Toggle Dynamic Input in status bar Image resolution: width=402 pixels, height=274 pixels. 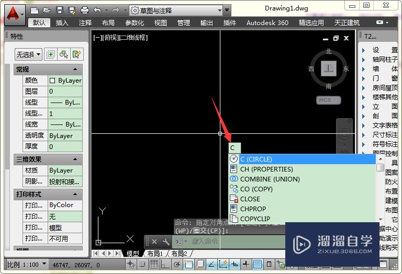pyautogui.click(x=234, y=264)
